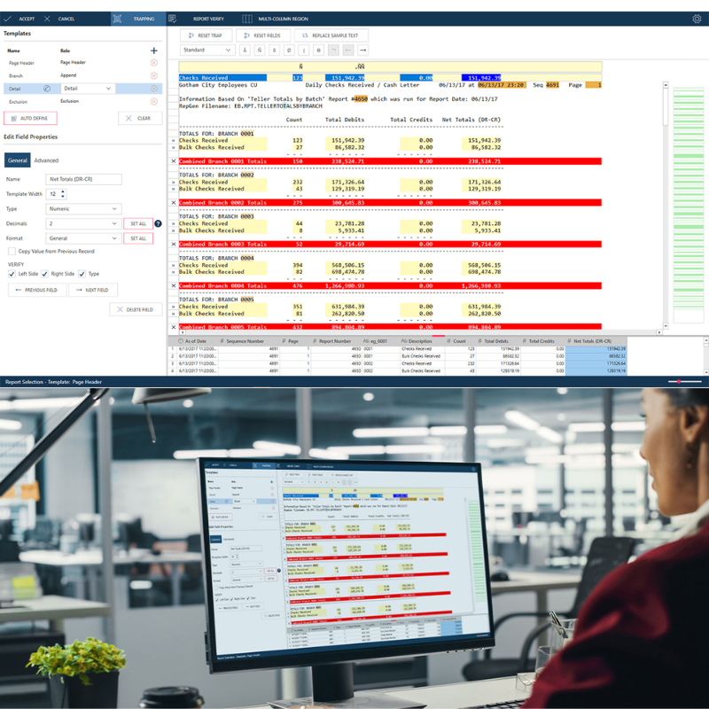Uncheck the Left Side verify checkbox
This screenshot has height=709, width=709.
(12, 274)
